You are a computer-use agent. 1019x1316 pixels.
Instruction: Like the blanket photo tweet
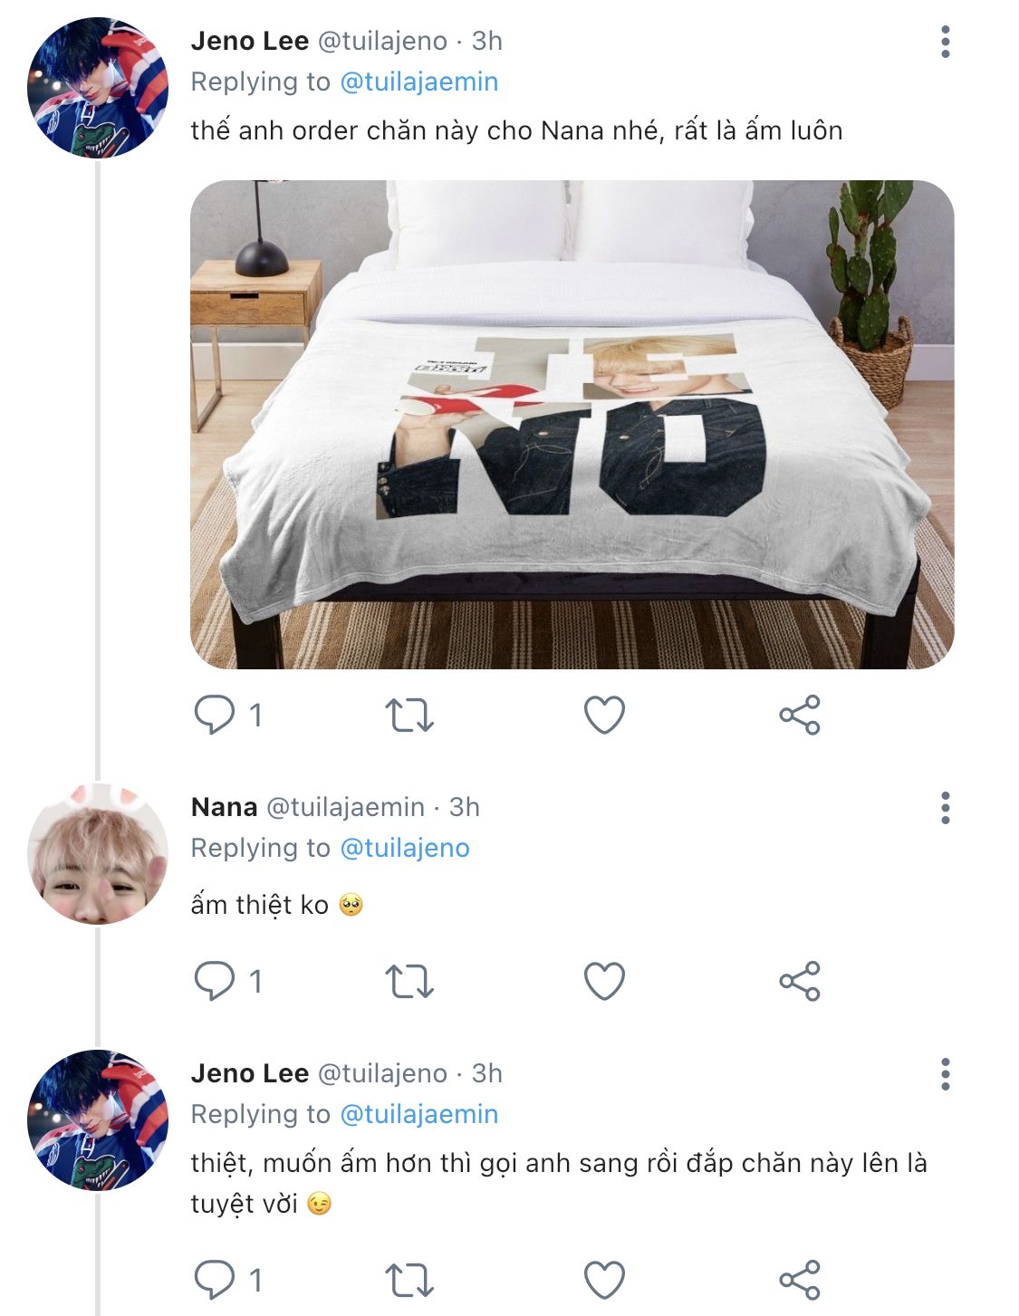coord(604,715)
